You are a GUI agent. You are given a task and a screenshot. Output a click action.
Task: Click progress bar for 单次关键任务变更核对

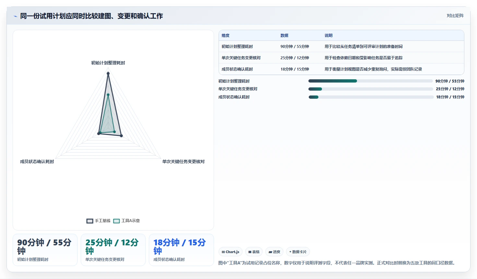(x=371, y=89)
